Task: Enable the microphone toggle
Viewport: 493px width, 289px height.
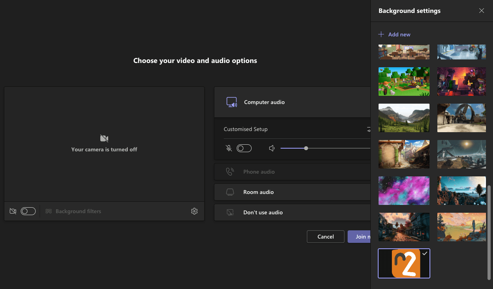Action: 244,148
